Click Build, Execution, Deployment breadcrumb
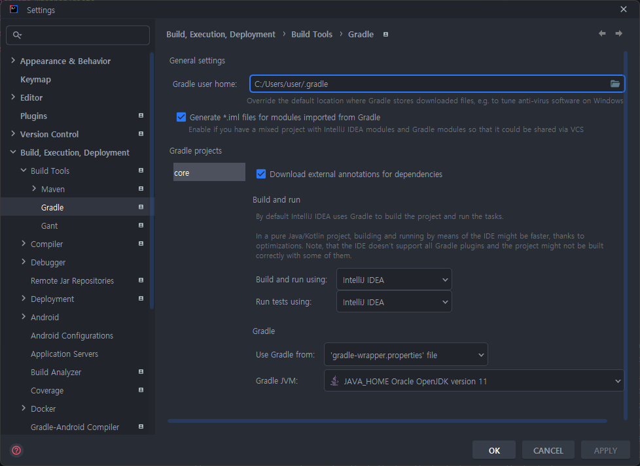 coord(221,35)
